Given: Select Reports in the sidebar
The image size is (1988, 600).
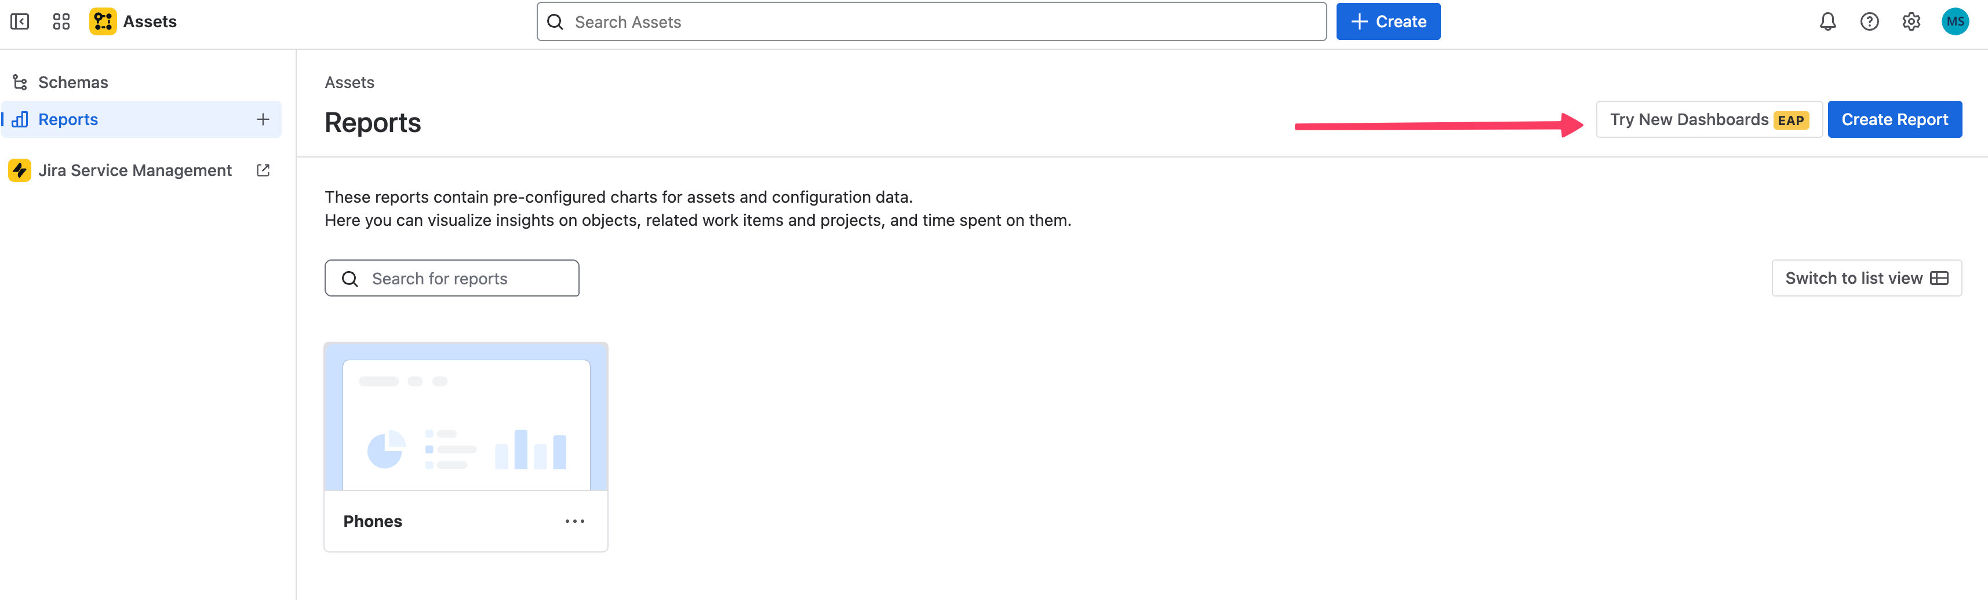Looking at the screenshot, I should (141, 119).
